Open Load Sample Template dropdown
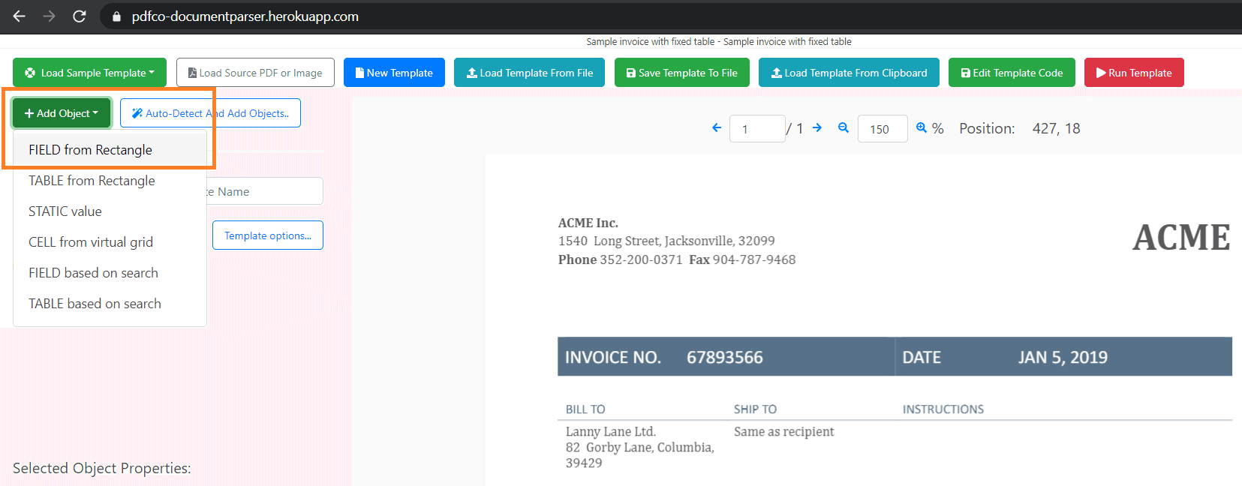The image size is (1242, 486). [89, 73]
